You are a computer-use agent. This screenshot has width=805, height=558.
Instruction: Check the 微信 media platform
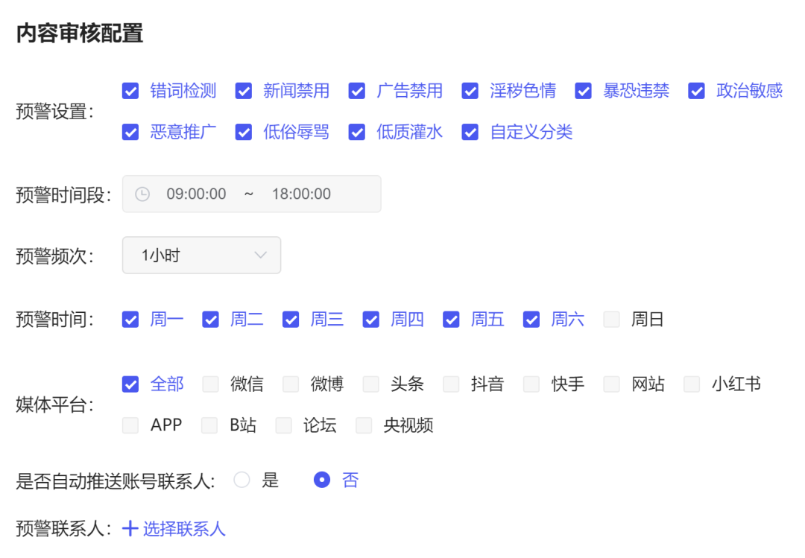(x=209, y=384)
